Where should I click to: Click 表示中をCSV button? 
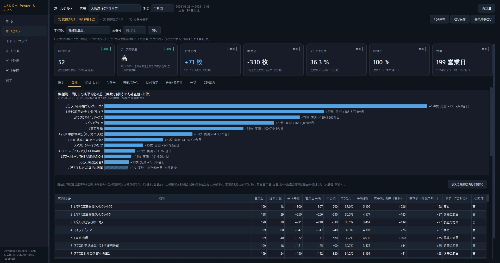pyautogui.click(x=483, y=19)
